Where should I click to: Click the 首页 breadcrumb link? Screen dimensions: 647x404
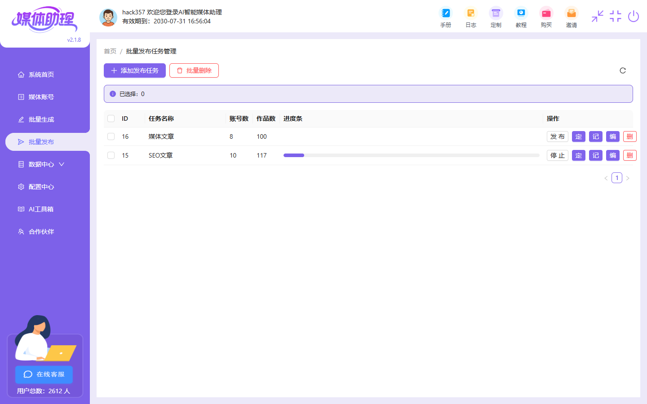click(110, 51)
